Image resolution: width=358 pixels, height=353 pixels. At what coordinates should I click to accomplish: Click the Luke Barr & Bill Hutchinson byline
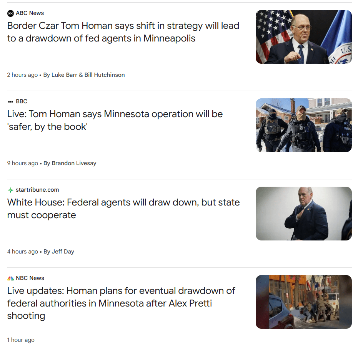[x=84, y=75]
